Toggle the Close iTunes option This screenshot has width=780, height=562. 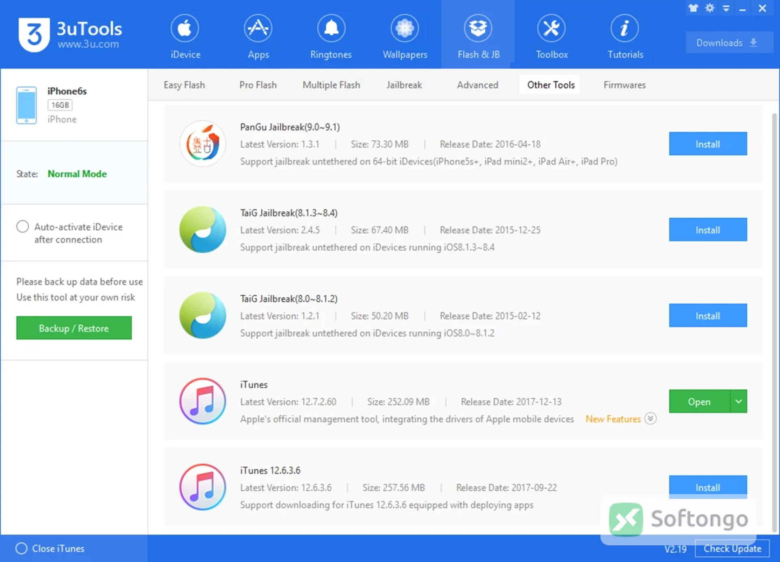pyautogui.click(x=21, y=548)
